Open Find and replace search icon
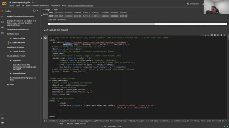The image size is (229, 128). coord(3,17)
